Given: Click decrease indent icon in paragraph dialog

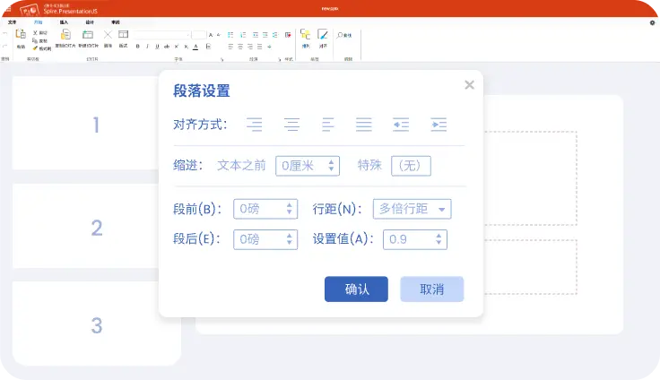Looking at the screenshot, I should pos(401,125).
